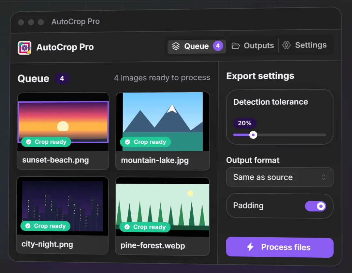Click the AutoCrop Pro app logo icon
The width and height of the screenshot is (352, 273).
tap(24, 47)
